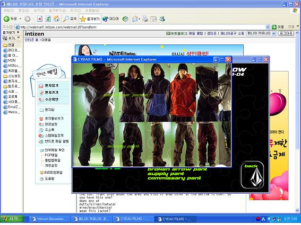Open the 프리미엄메일 item
The height and width of the screenshot is (225, 301).
coord(51,173)
